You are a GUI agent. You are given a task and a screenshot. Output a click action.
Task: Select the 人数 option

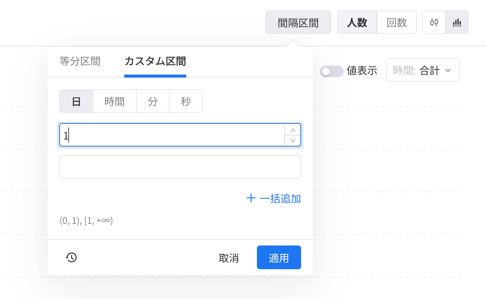click(x=357, y=22)
